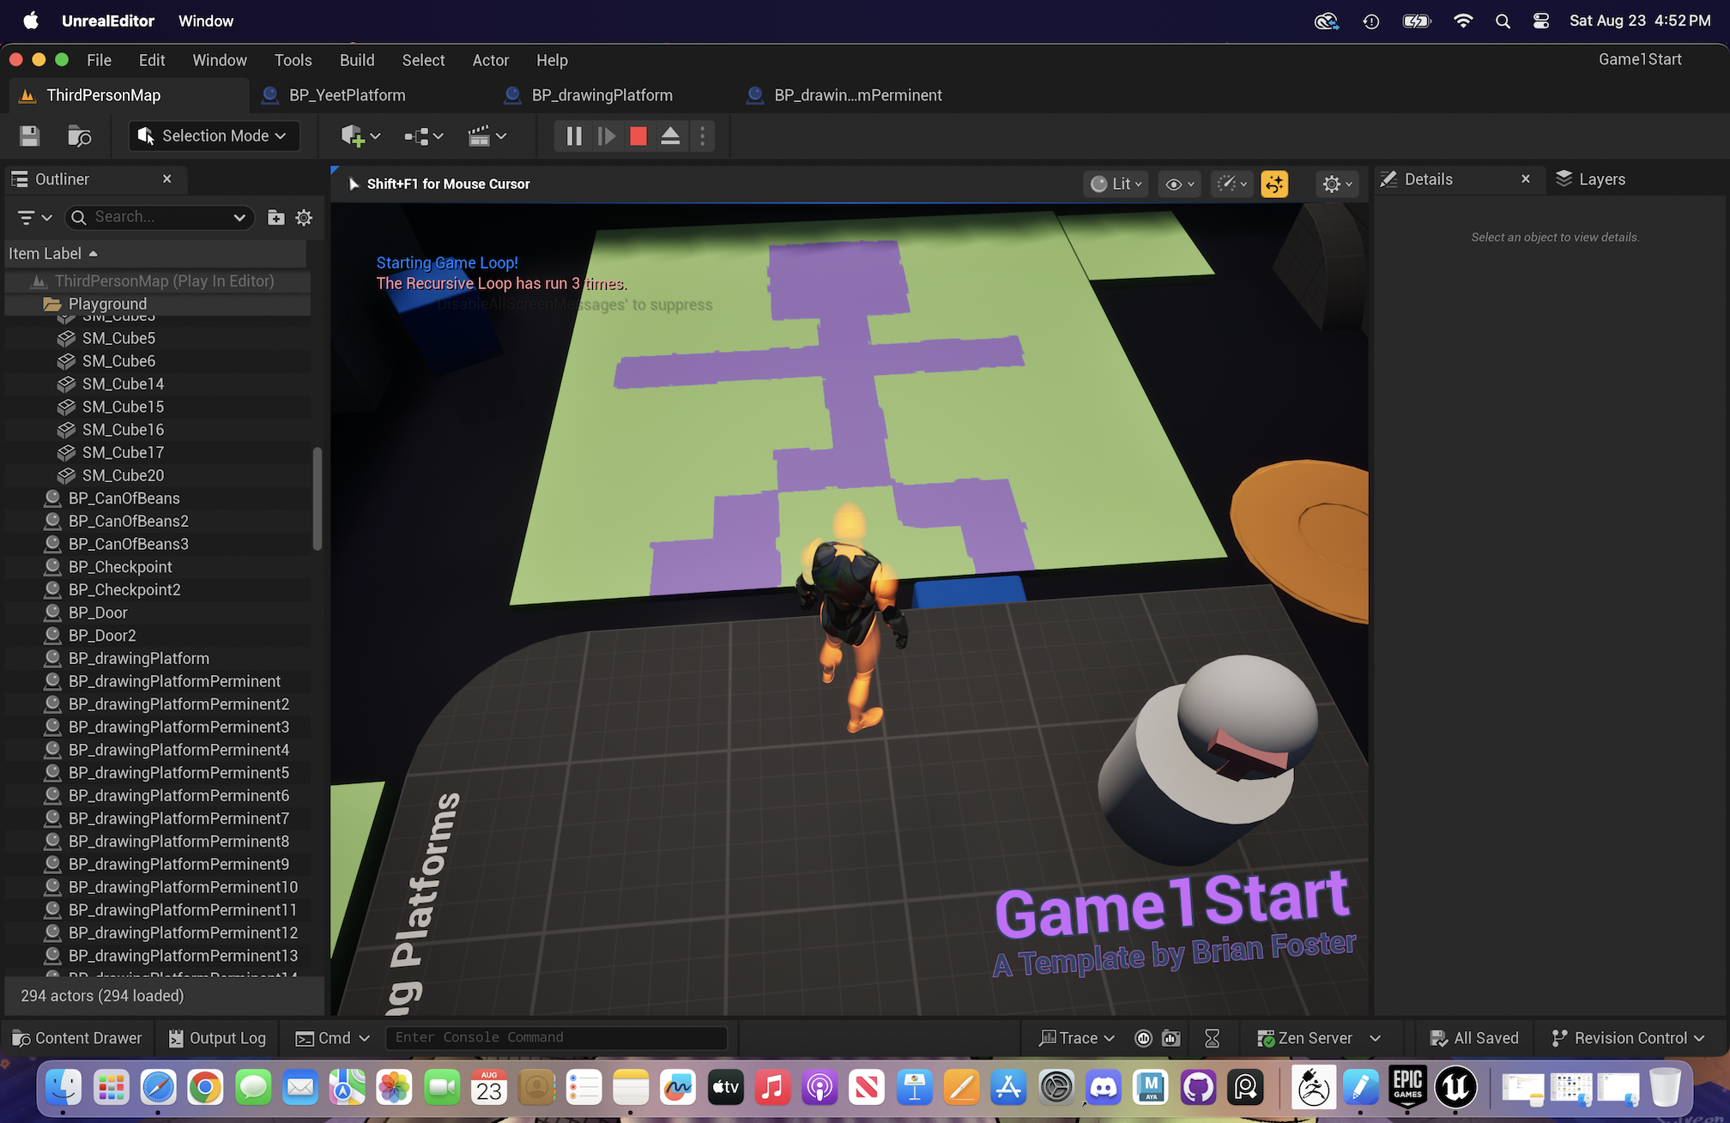Switch to the BP_drawin...mPerminent tab
The width and height of the screenshot is (1730, 1123).
pos(857,95)
